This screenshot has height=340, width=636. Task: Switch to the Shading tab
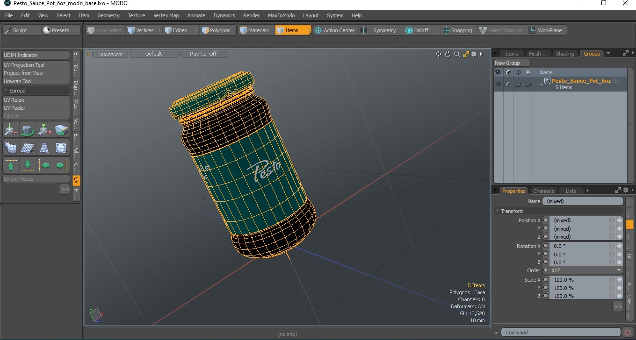coord(564,54)
